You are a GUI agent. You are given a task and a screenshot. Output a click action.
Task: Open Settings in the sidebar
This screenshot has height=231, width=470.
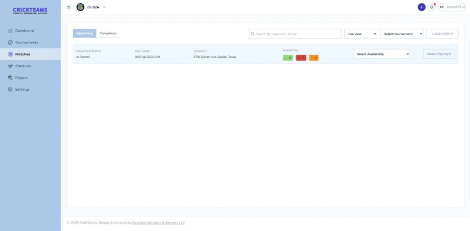[22, 89]
